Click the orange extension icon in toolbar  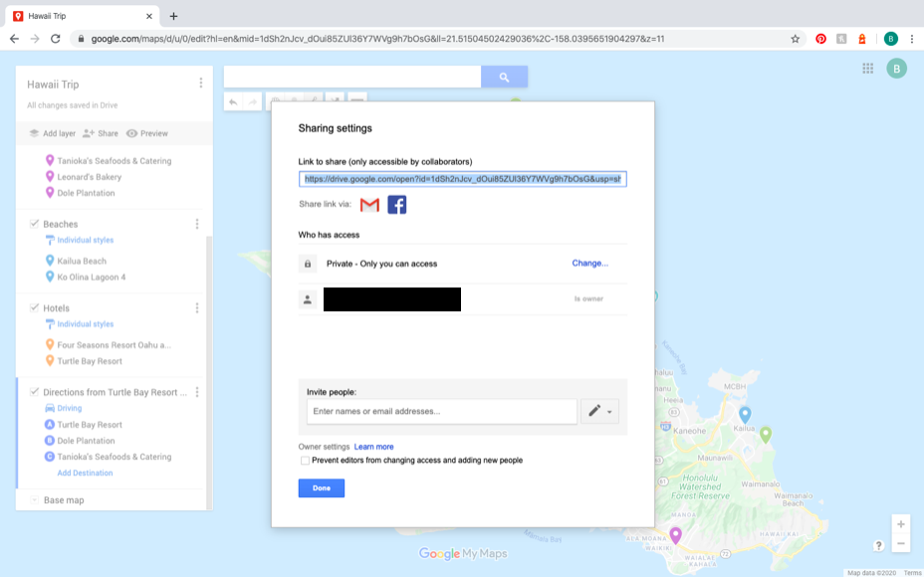[861, 39]
